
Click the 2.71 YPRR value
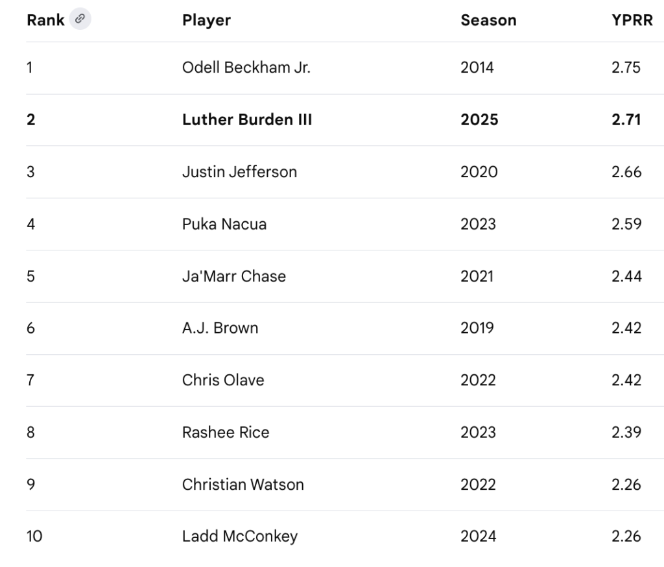click(x=626, y=119)
